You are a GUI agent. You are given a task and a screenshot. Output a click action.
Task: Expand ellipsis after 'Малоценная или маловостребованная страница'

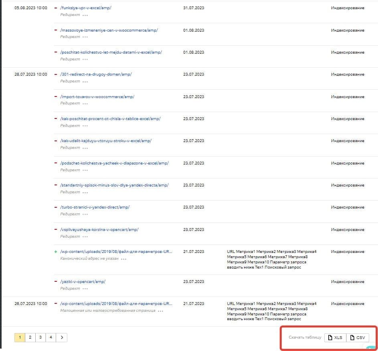[x=161, y=311]
